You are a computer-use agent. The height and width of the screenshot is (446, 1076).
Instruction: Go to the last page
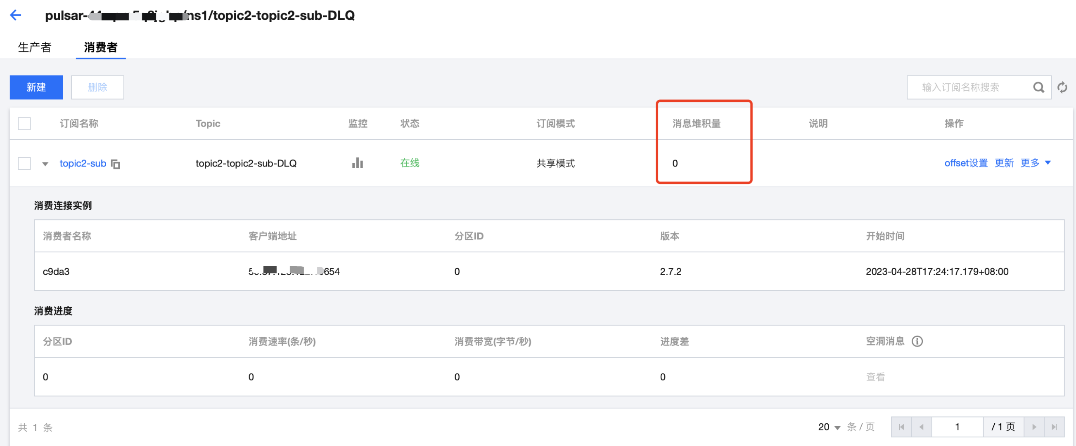[x=1054, y=427]
